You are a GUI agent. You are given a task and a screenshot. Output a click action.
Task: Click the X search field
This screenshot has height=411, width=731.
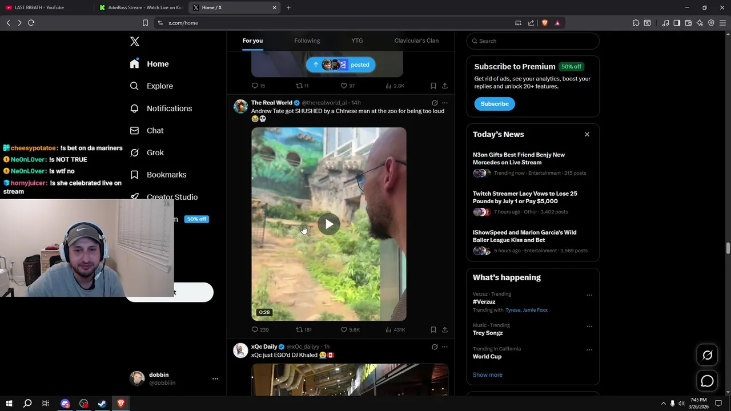(533, 41)
